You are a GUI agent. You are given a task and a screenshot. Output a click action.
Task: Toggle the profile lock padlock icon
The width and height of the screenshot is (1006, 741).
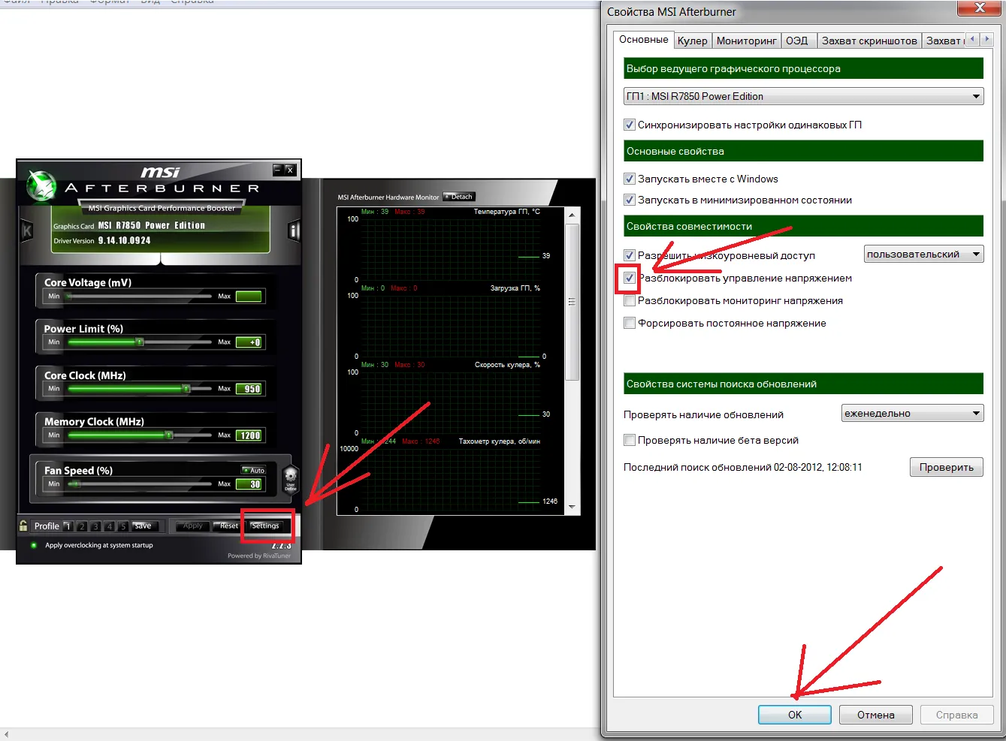click(23, 526)
